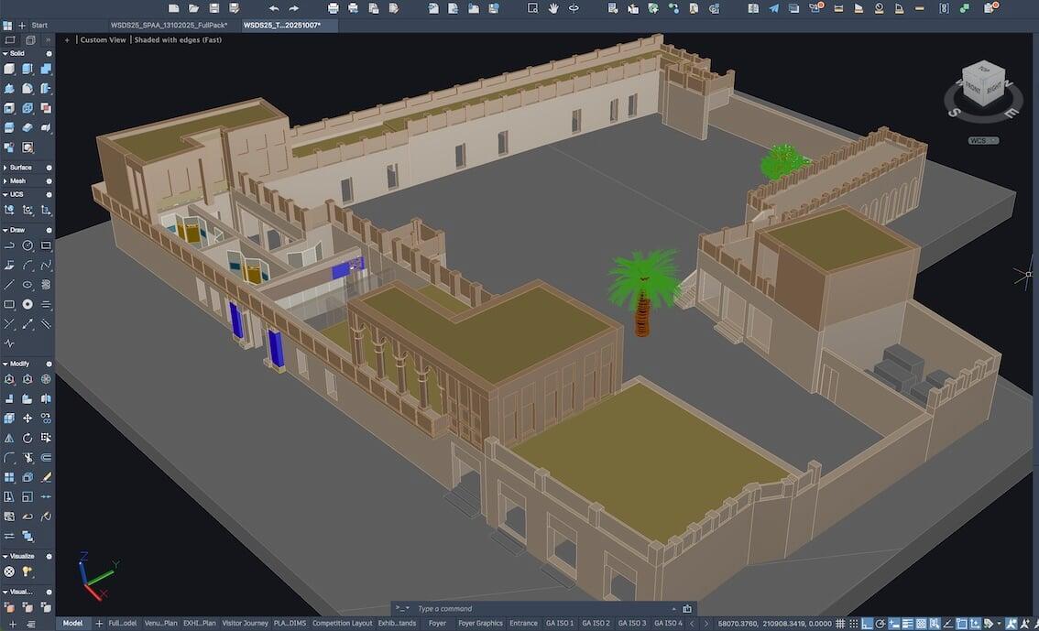Image resolution: width=1039 pixels, height=631 pixels.
Task: Collapse the Solid tool panel
Action: (x=7, y=53)
